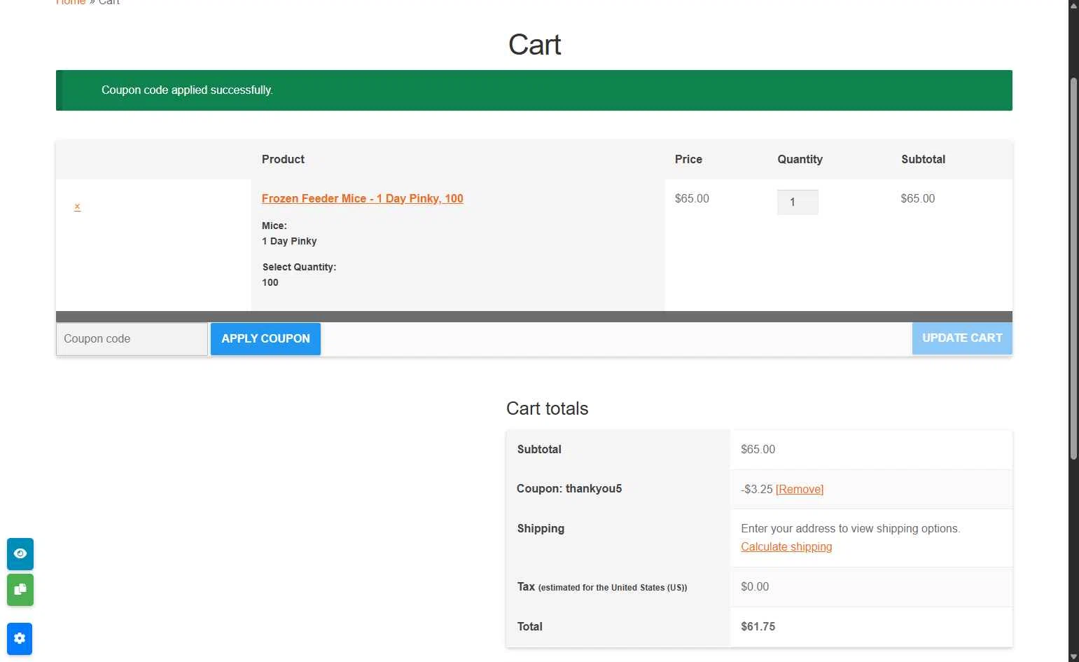This screenshot has width=1079, height=662.
Task: Click the Coupon: thankyou5 label
Action: pos(569,488)
